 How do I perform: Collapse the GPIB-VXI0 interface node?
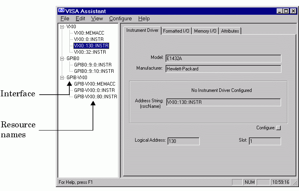point(62,78)
